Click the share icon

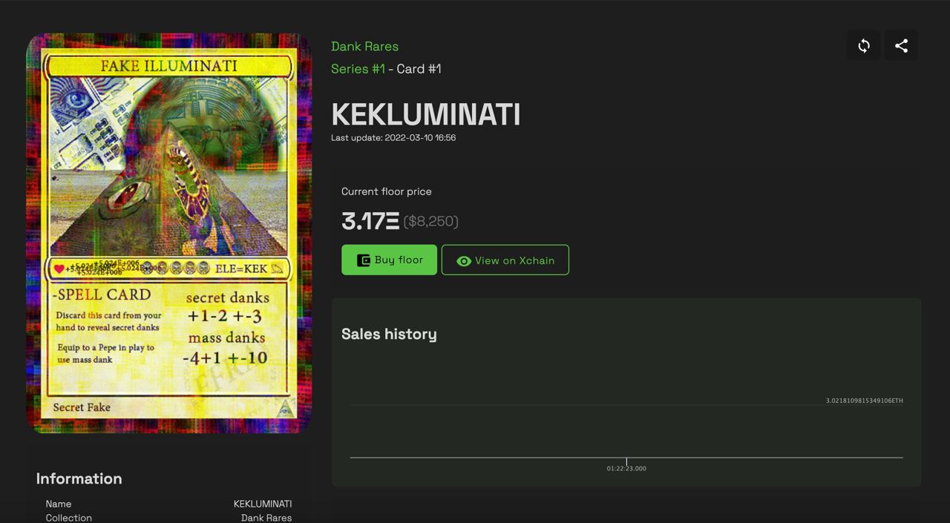click(x=901, y=46)
